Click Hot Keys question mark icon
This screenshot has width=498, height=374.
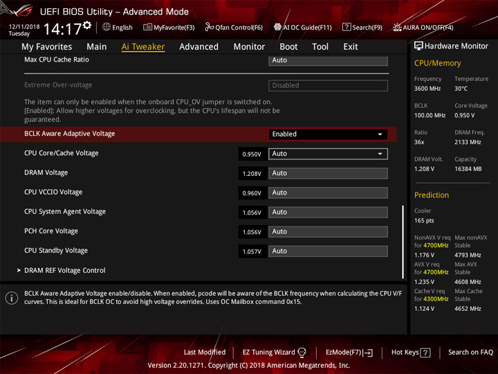point(425,353)
